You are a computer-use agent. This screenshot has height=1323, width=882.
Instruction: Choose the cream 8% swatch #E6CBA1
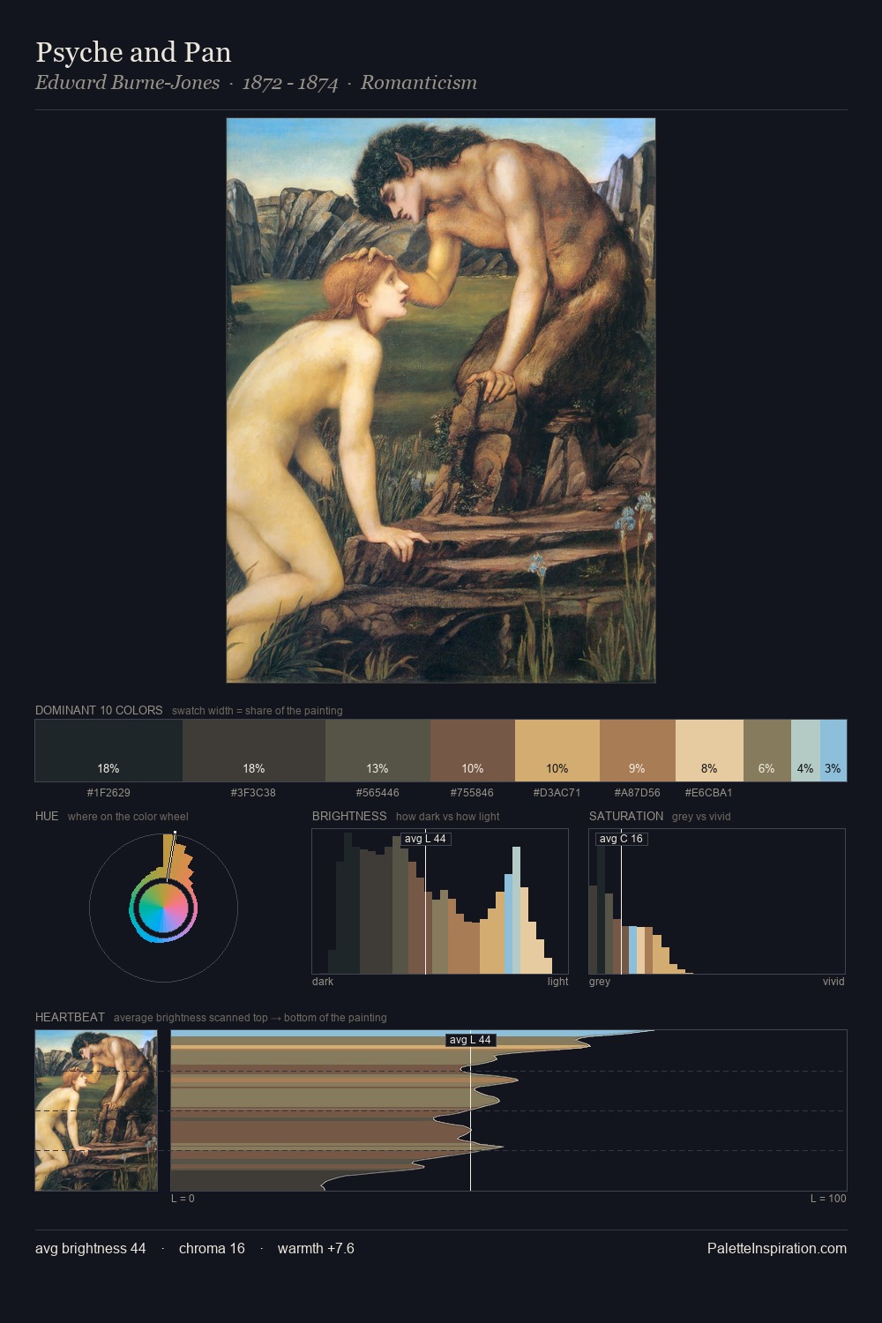tap(709, 751)
